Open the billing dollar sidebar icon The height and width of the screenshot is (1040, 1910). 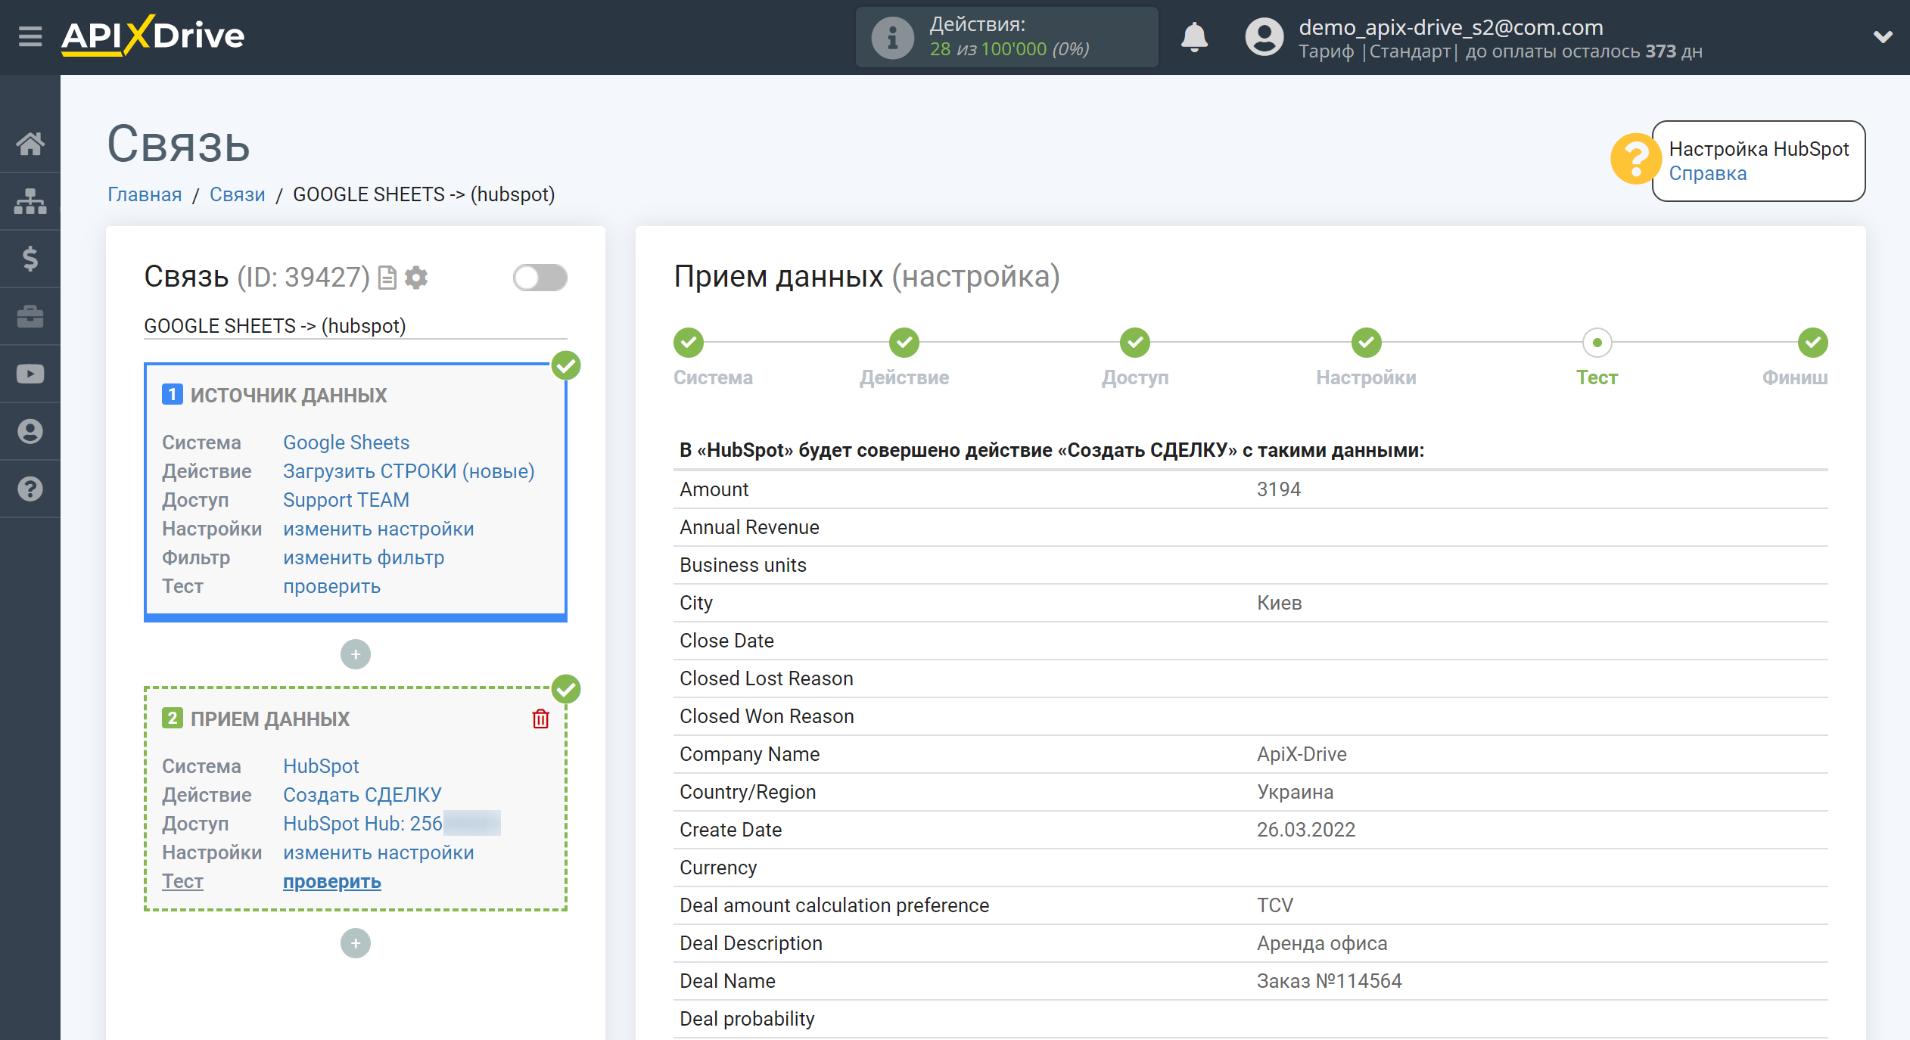[x=30, y=259]
